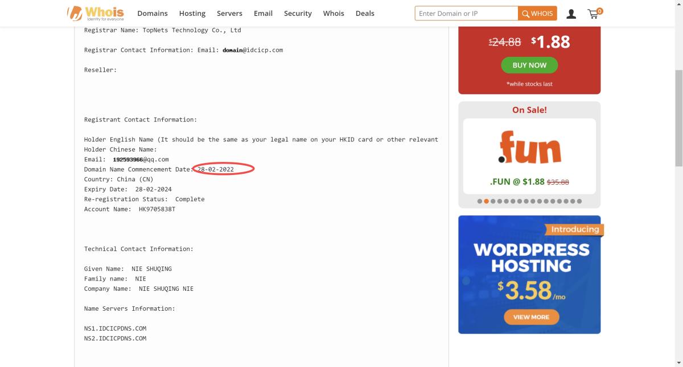683x367 pixels.
Task: Visit the Deals menu item
Action: (365, 14)
